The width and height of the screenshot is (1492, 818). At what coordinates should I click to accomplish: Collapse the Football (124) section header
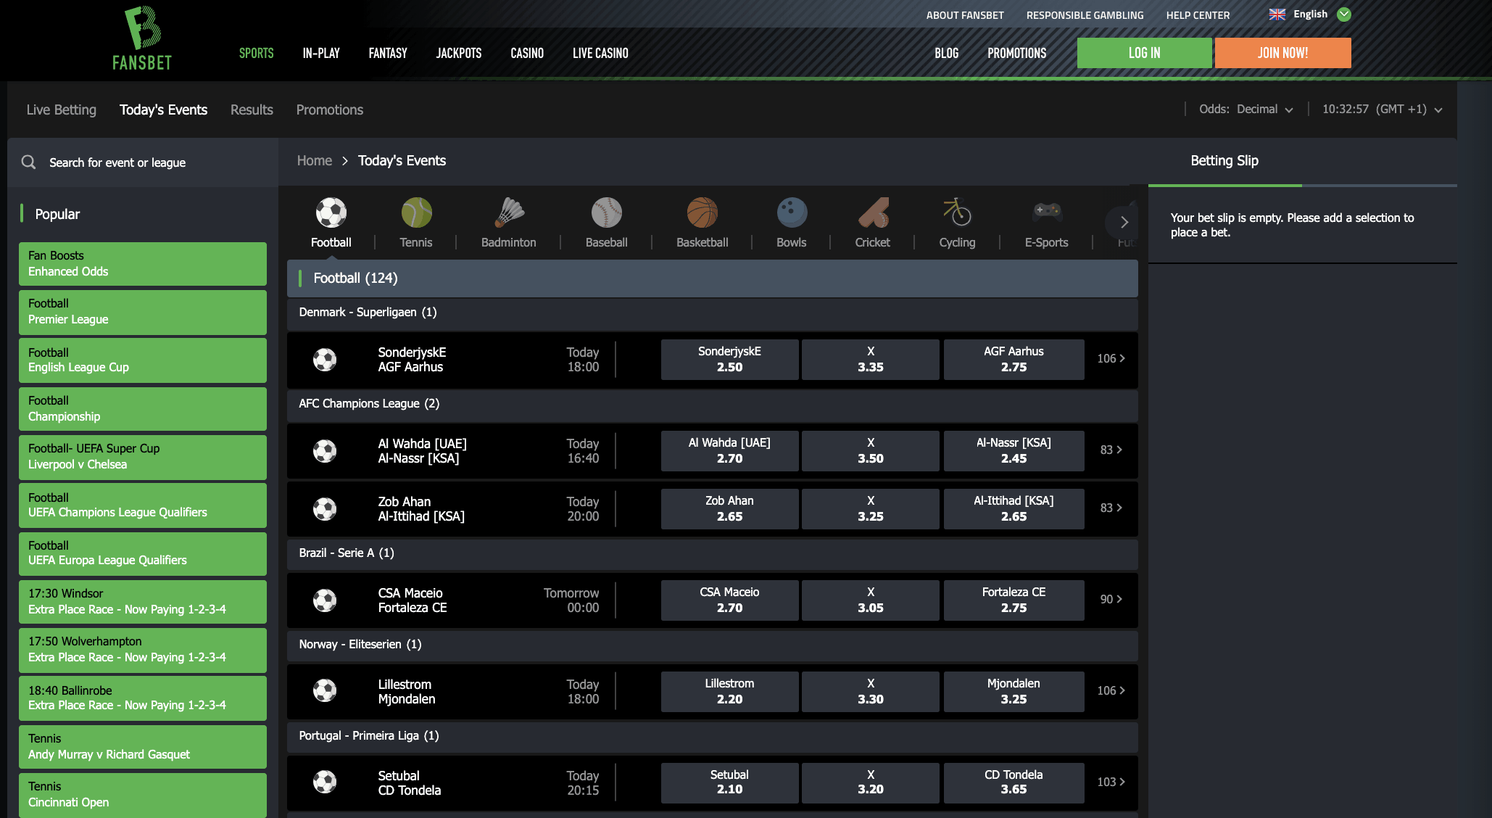pos(713,278)
